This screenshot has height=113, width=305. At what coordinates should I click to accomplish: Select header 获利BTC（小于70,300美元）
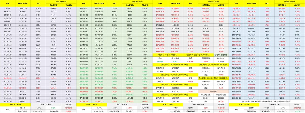coord(168,55)
